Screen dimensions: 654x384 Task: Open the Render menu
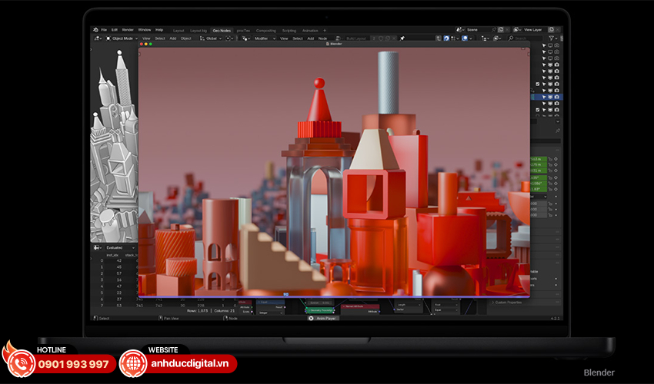click(126, 30)
